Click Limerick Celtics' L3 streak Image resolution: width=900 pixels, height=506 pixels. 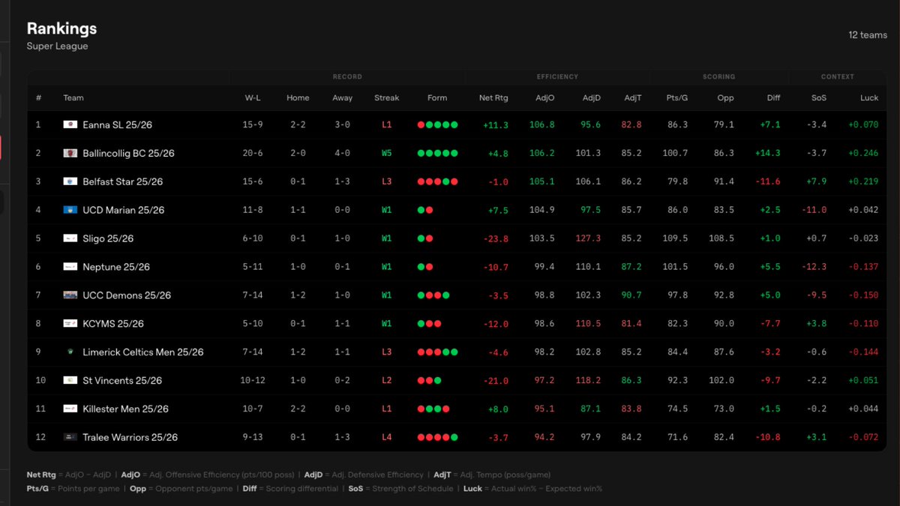coord(387,352)
